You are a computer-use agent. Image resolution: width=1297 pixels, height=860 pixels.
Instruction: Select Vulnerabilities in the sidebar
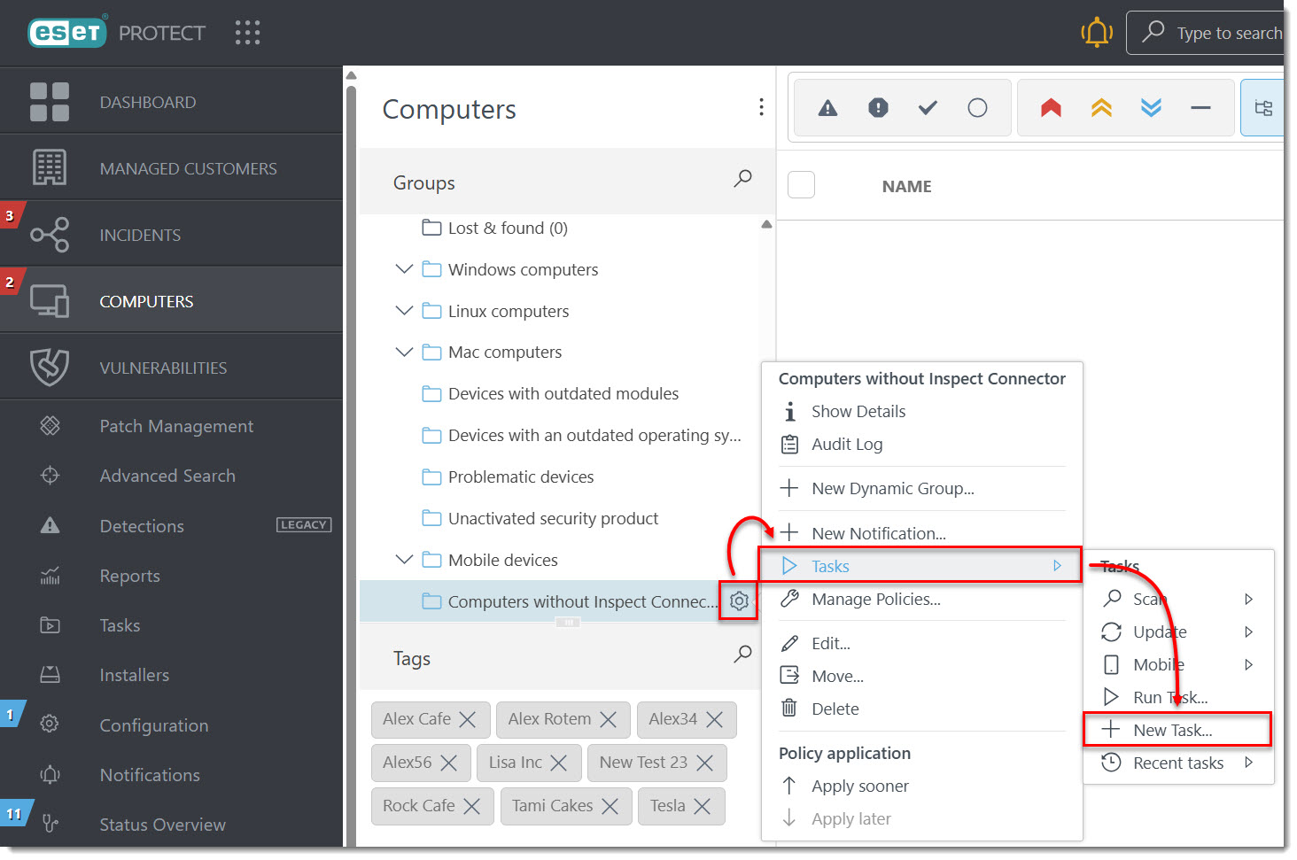(x=171, y=368)
